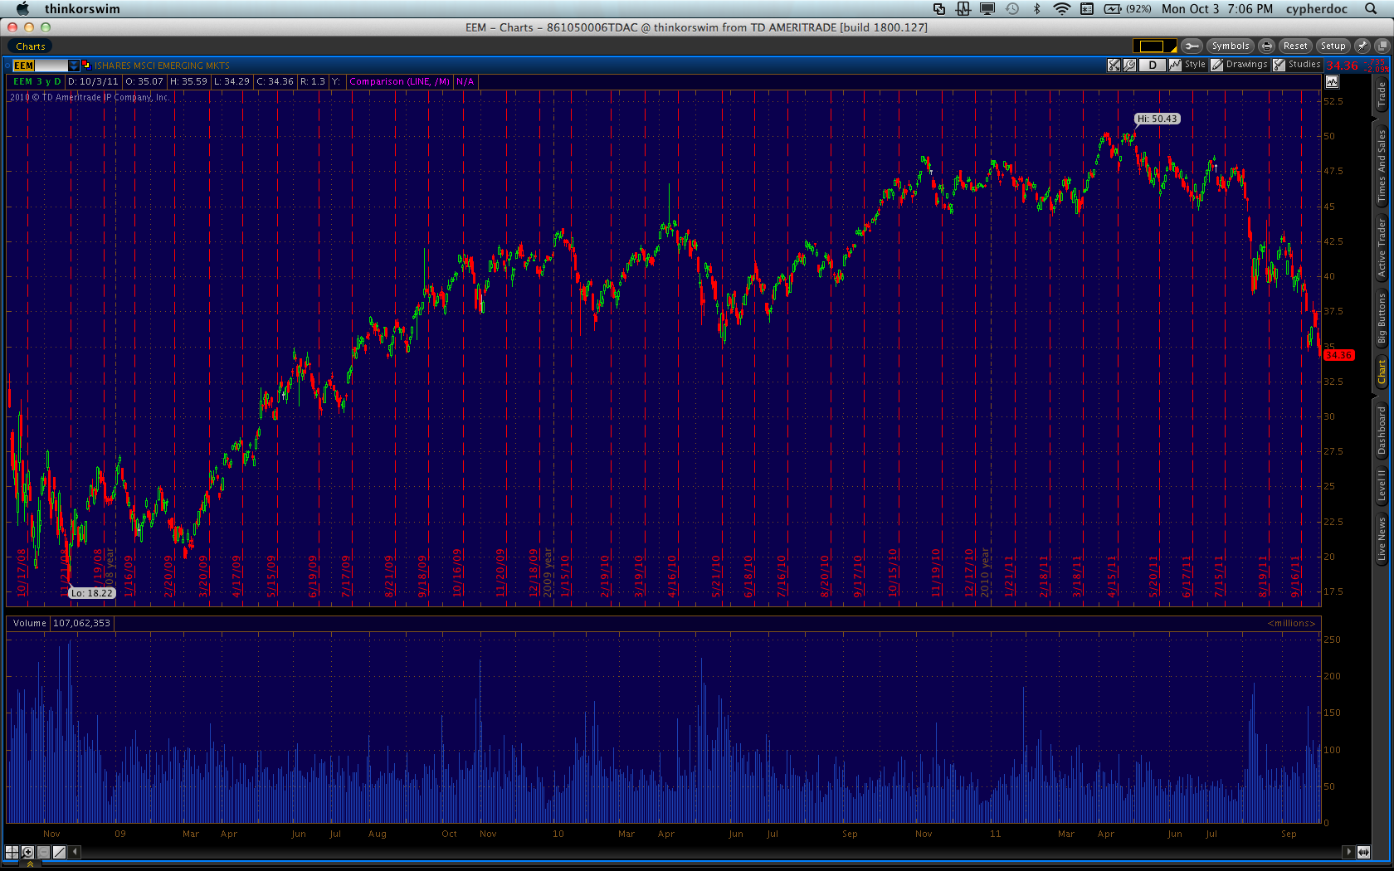
Task: Click the cypherdoc user menu
Action: pos(1316,9)
